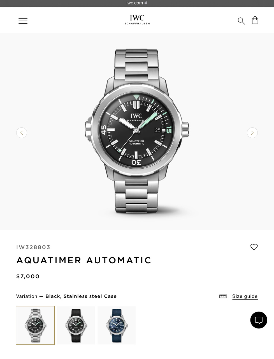This screenshot has width=274, height=359.
Task: Tap the iwc.com address bar
Action: 137,3
